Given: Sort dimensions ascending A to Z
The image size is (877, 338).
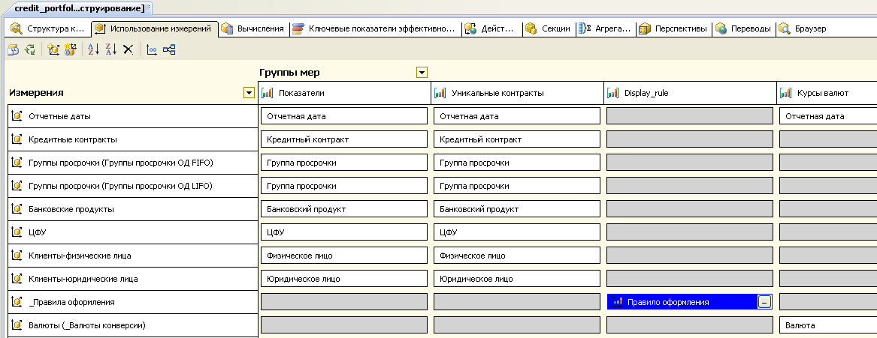Looking at the screenshot, I should (x=93, y=49).
